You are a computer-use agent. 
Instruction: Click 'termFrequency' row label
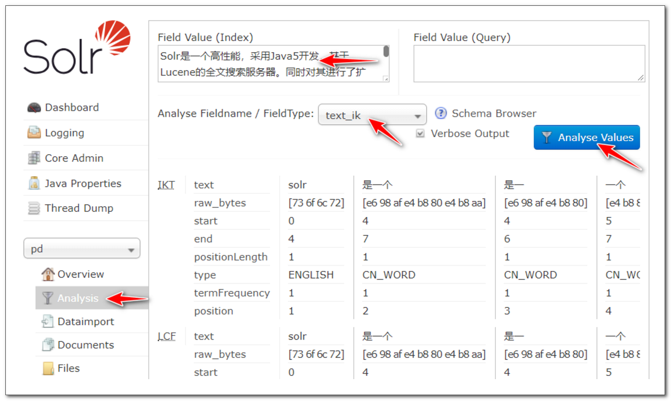(232, 293)
